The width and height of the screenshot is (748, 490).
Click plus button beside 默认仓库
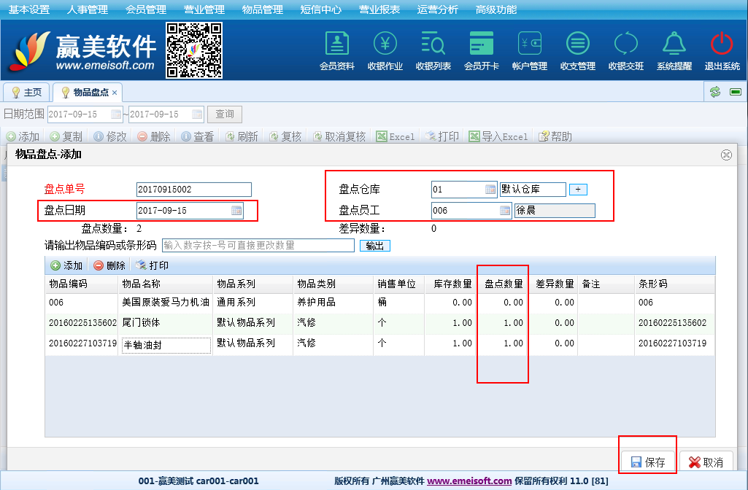[578, 190]
